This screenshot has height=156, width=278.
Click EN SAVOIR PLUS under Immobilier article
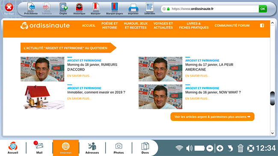pyautogui.click(x=80, y=99)
